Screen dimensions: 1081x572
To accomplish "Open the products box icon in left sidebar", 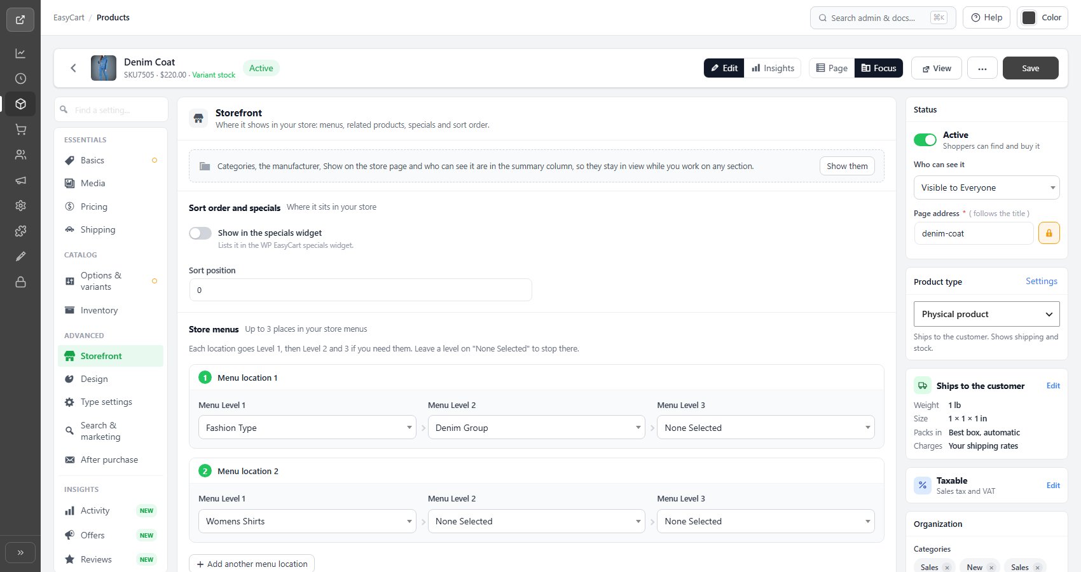I will (x=20, y=104).
